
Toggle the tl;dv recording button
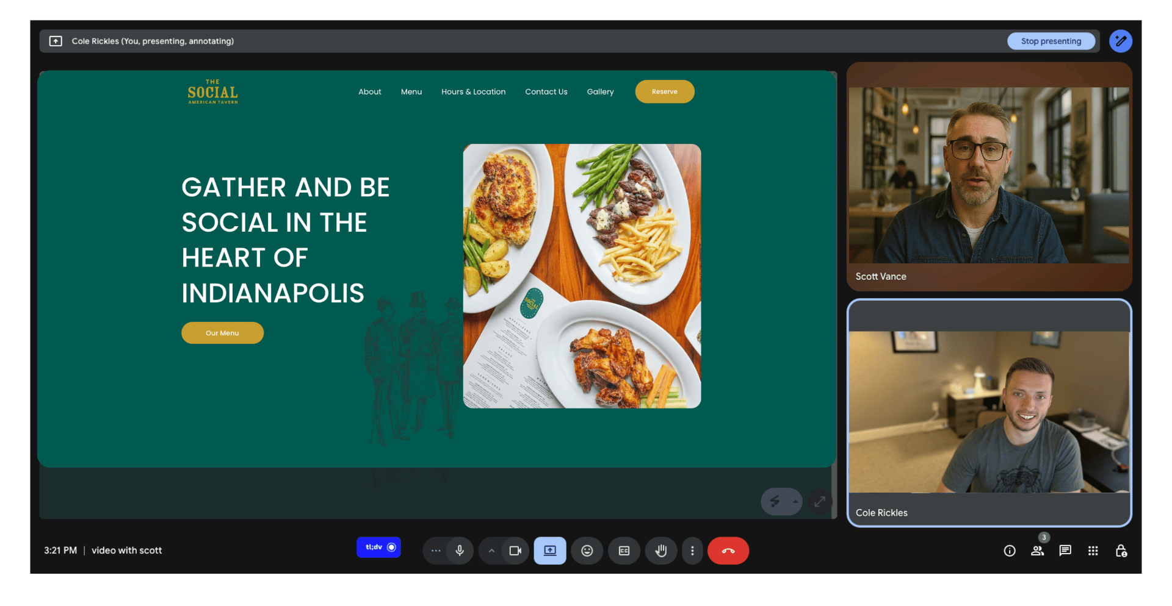click(x=378, y=547)
